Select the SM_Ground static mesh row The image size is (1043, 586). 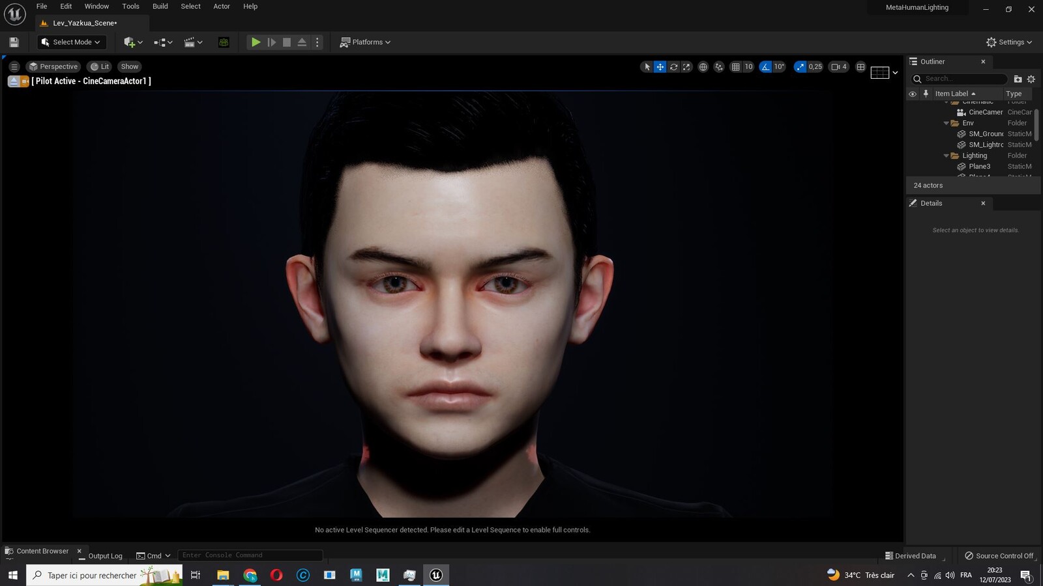click(x=970, y=134)
